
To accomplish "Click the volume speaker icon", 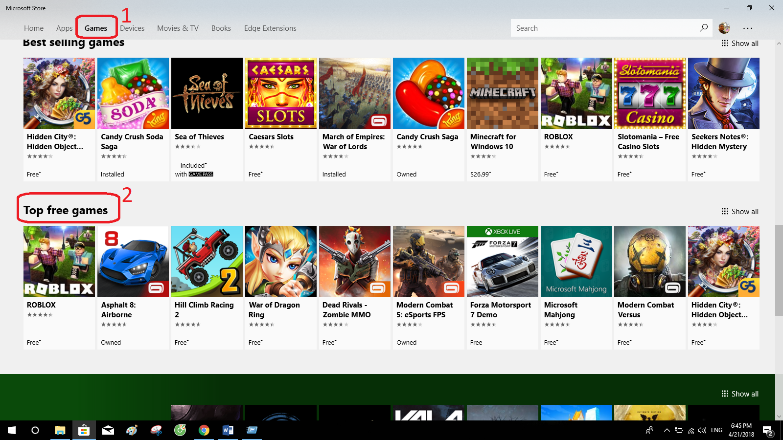I will pyautogui.click(x=702, y=430).
